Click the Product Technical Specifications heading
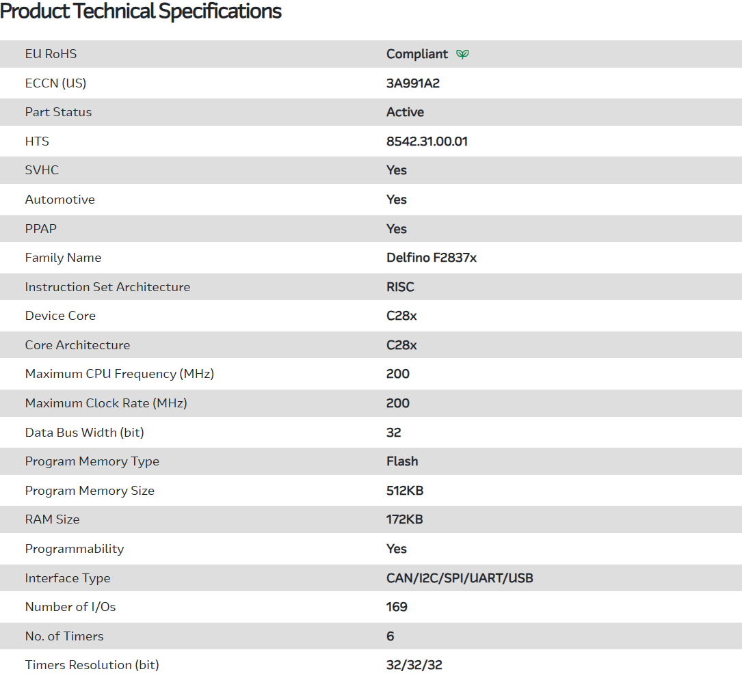The image size is (742, 678). 141,12
